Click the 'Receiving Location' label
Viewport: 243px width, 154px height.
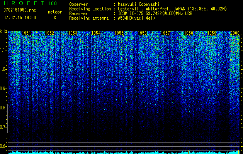pos(90,9)
